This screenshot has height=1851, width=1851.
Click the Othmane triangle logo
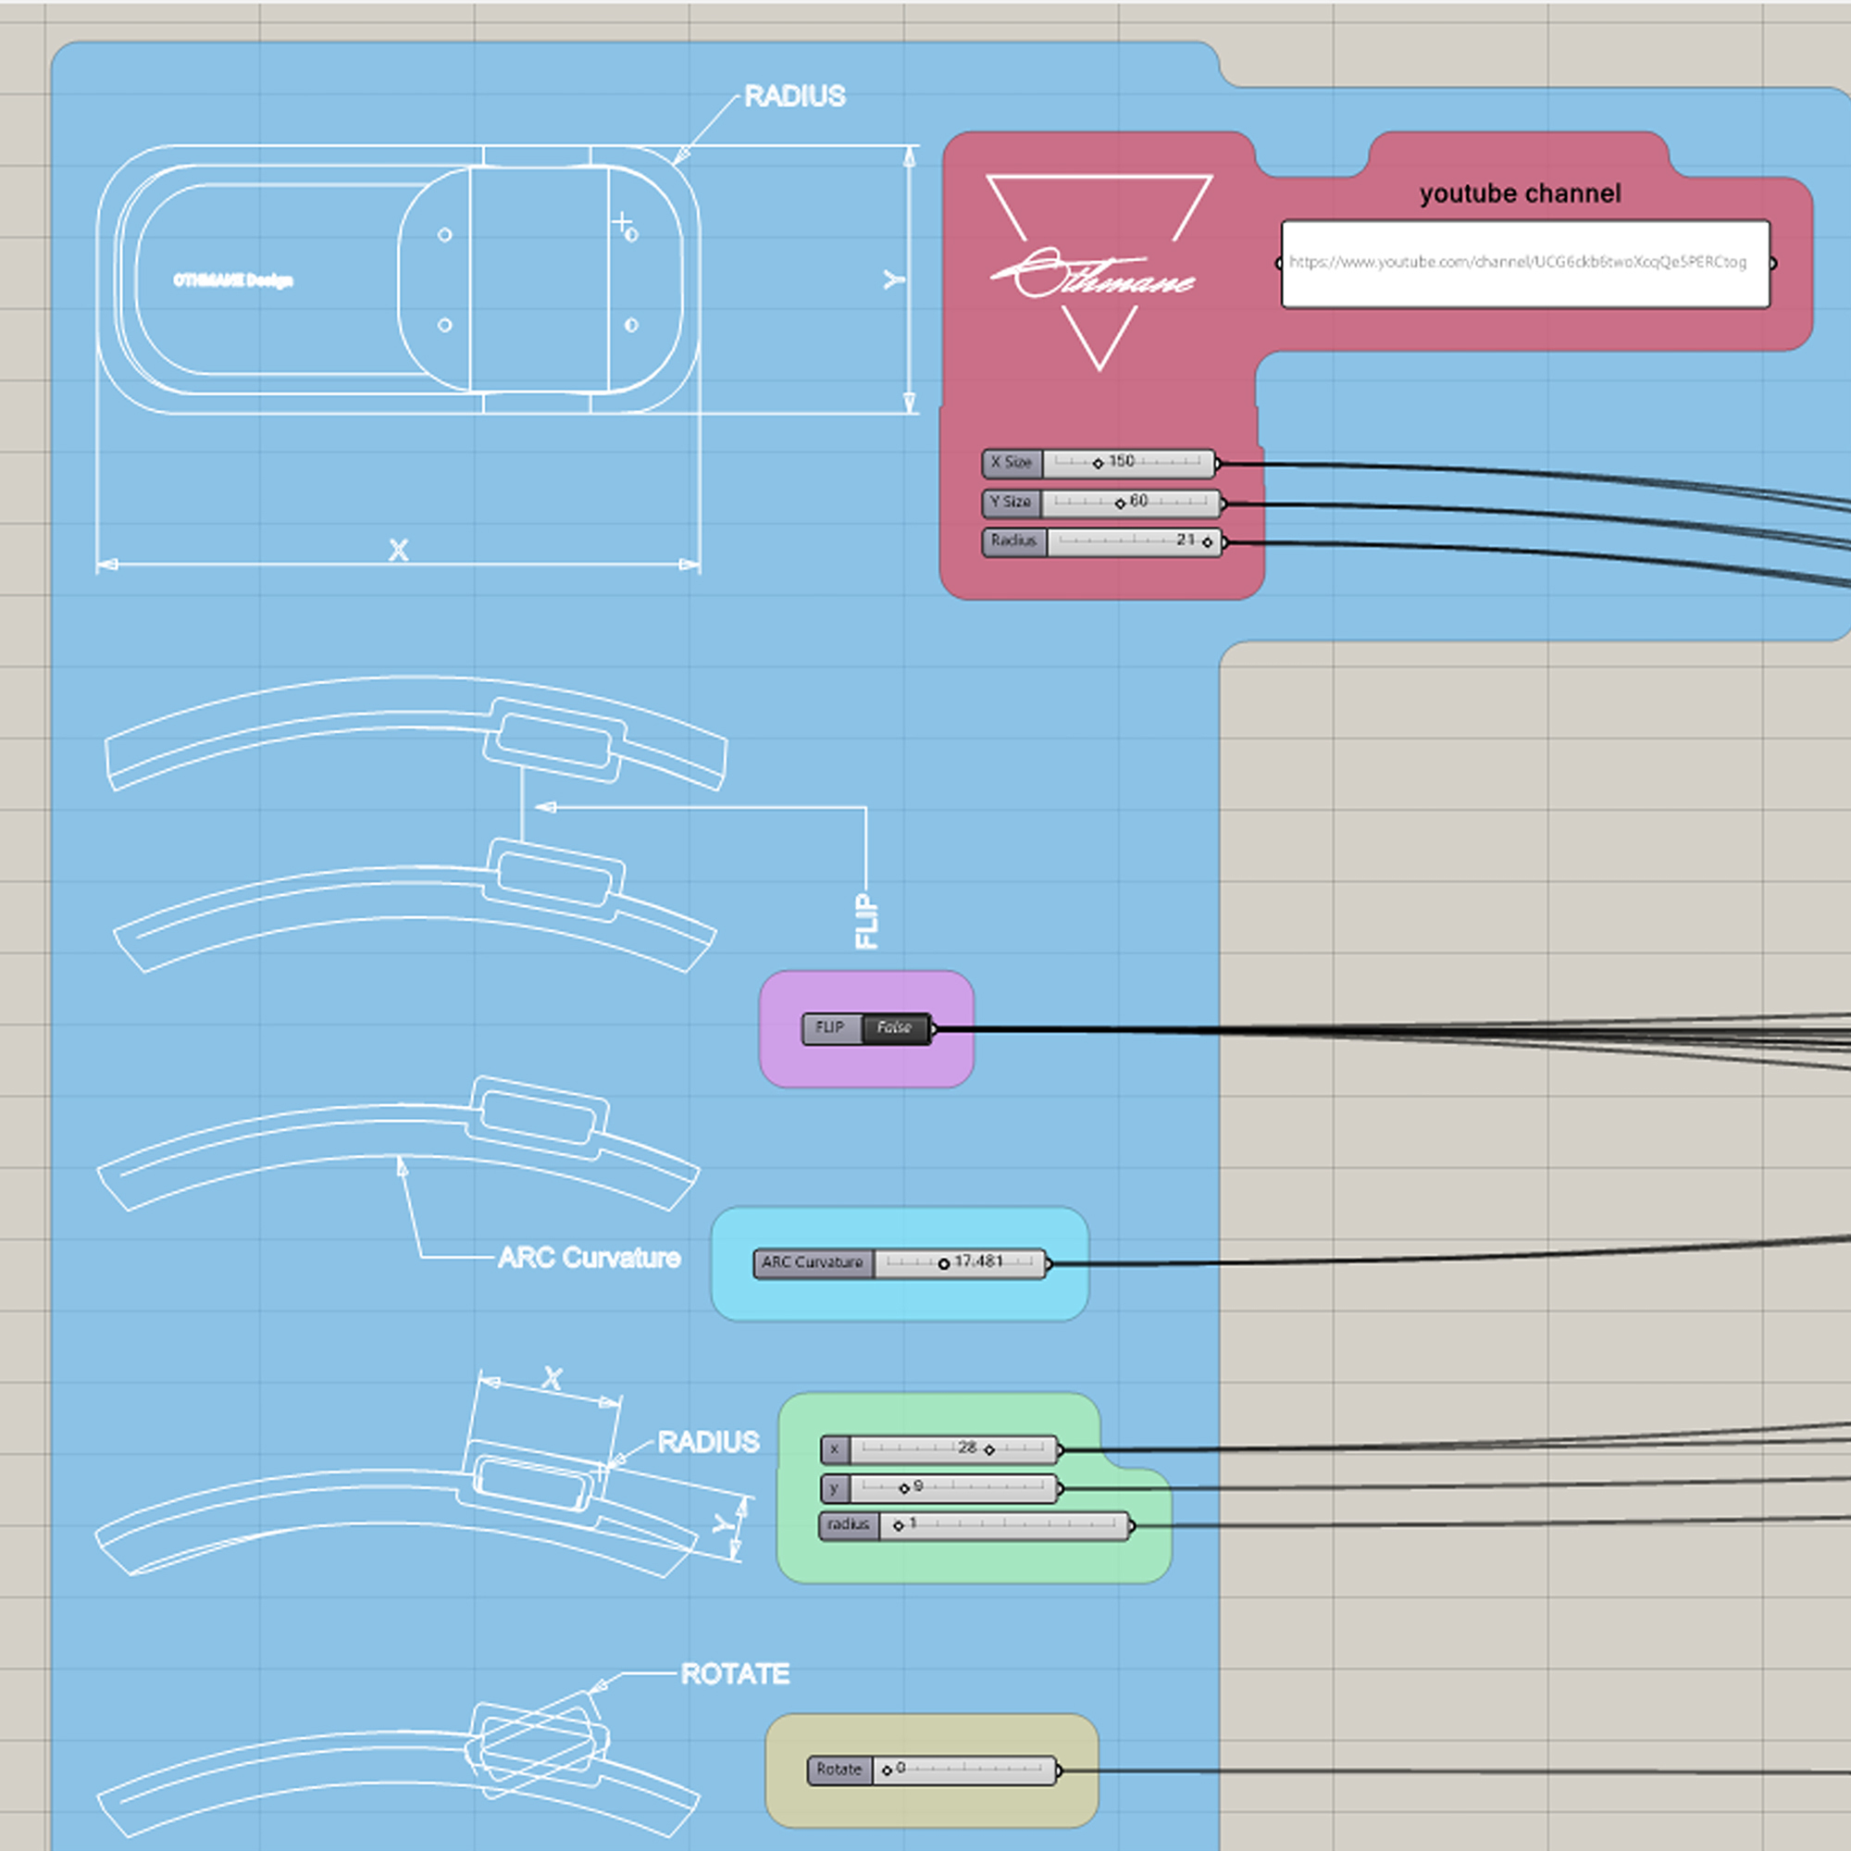point(1099,271)
